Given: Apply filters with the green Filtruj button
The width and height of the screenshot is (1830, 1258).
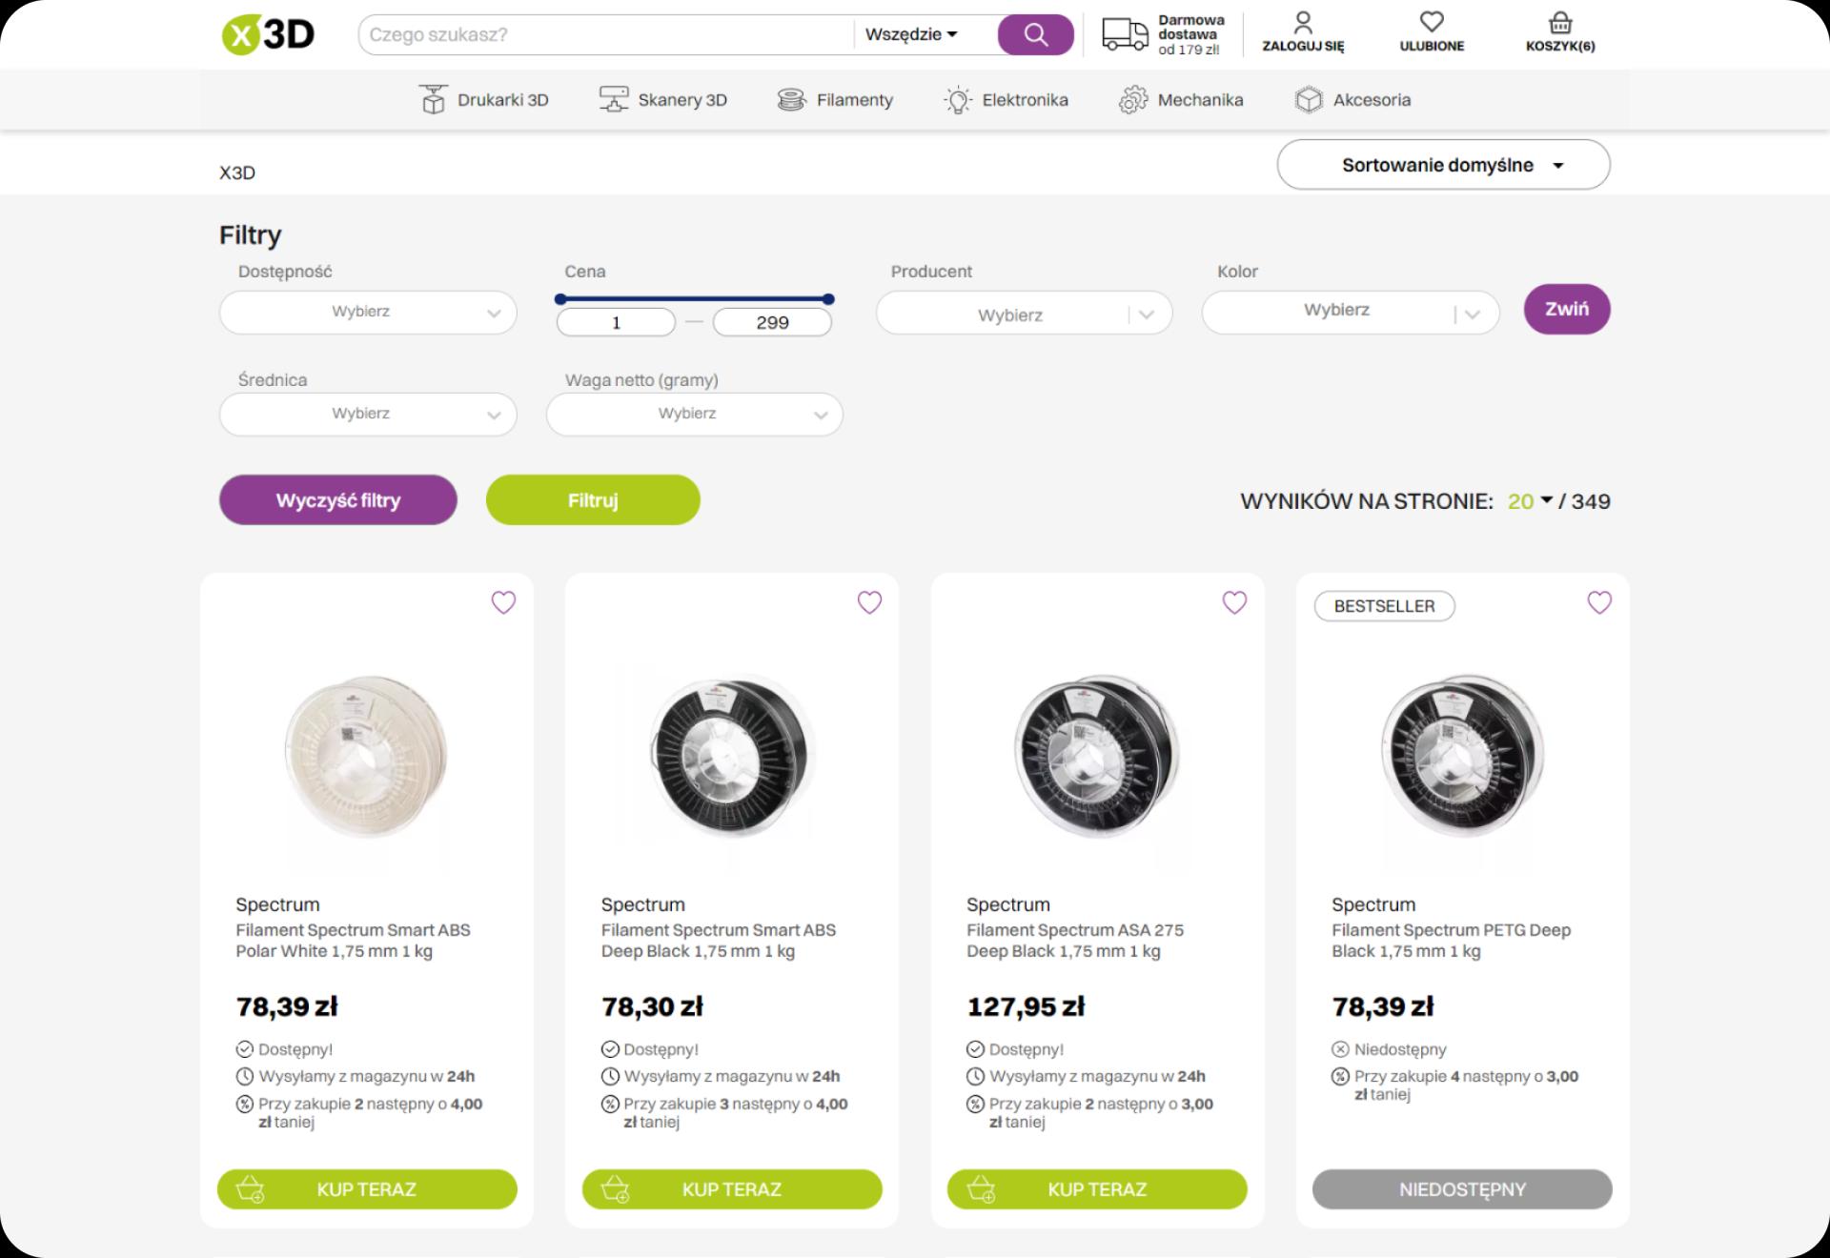Looking at the screenshot, I should pyautogui.click(x=593, y=500).
